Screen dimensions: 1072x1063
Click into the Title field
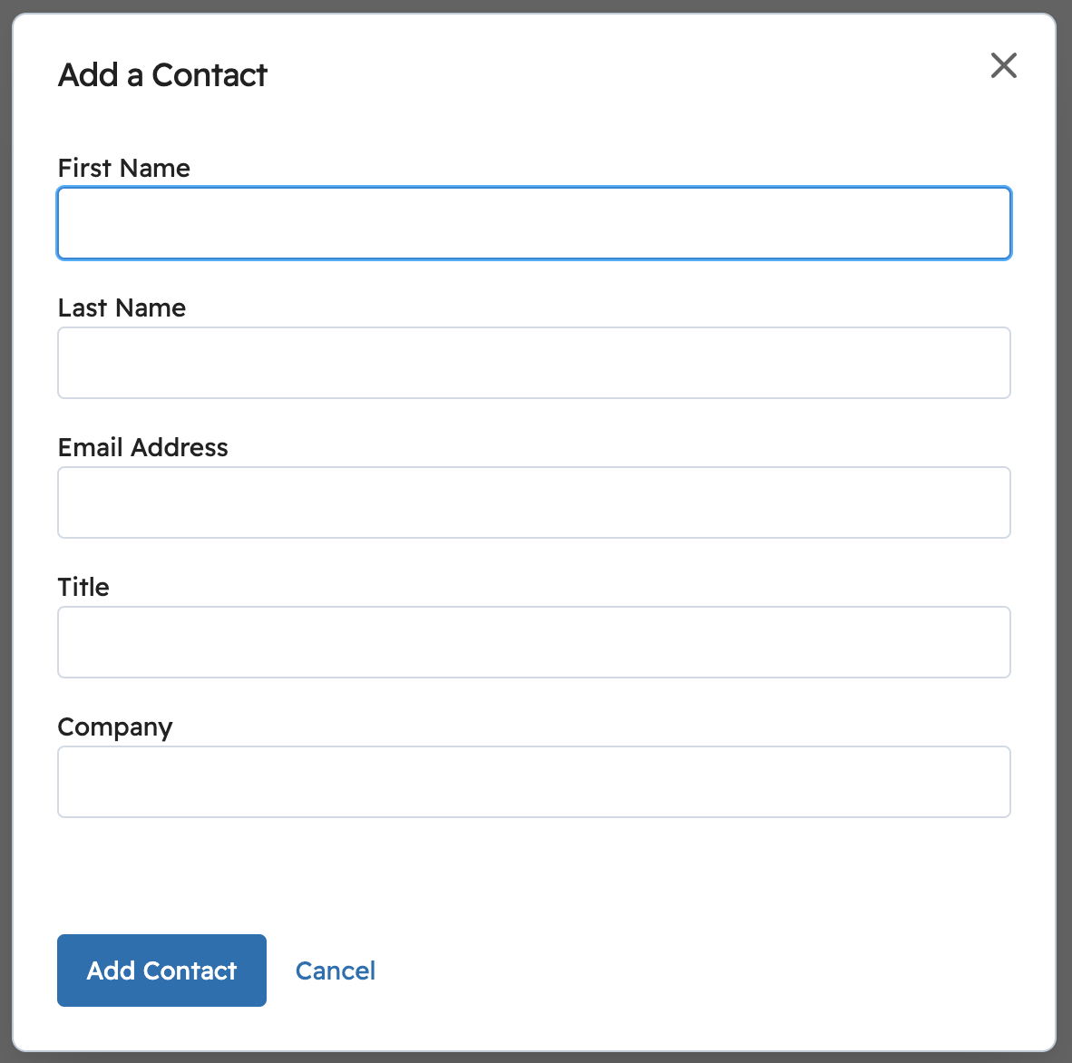coord(533,642)
